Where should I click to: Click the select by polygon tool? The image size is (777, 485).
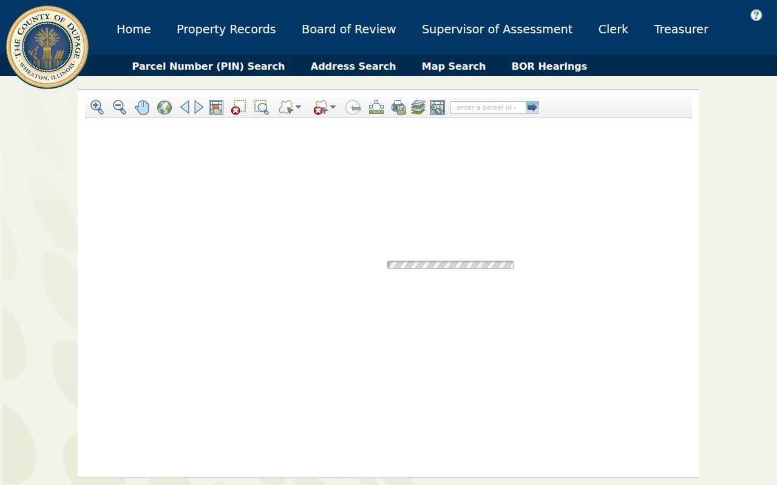[x=286, y=107]
